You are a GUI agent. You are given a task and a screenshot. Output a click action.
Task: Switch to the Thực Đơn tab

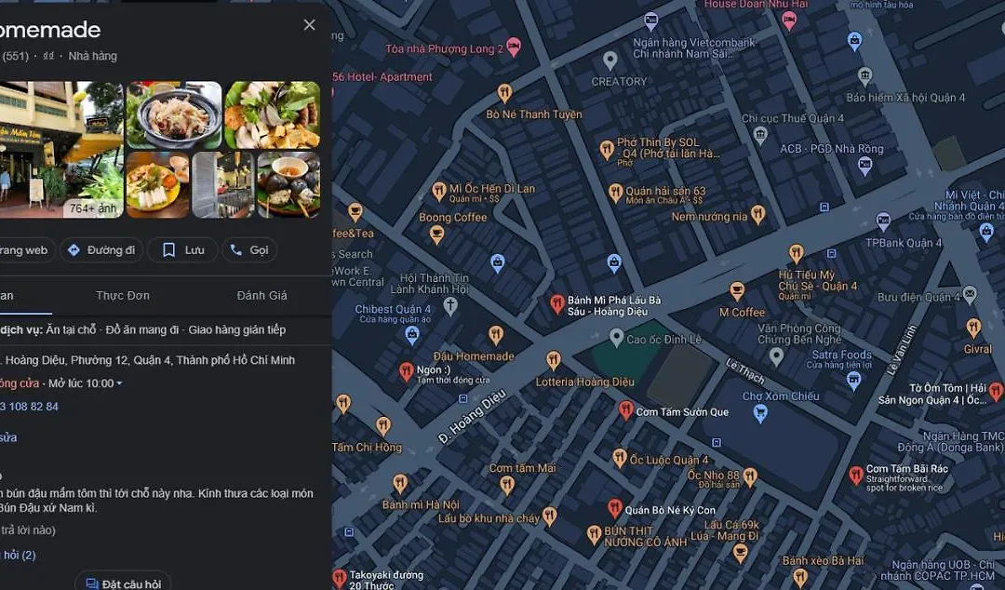(x=123, y=296)
